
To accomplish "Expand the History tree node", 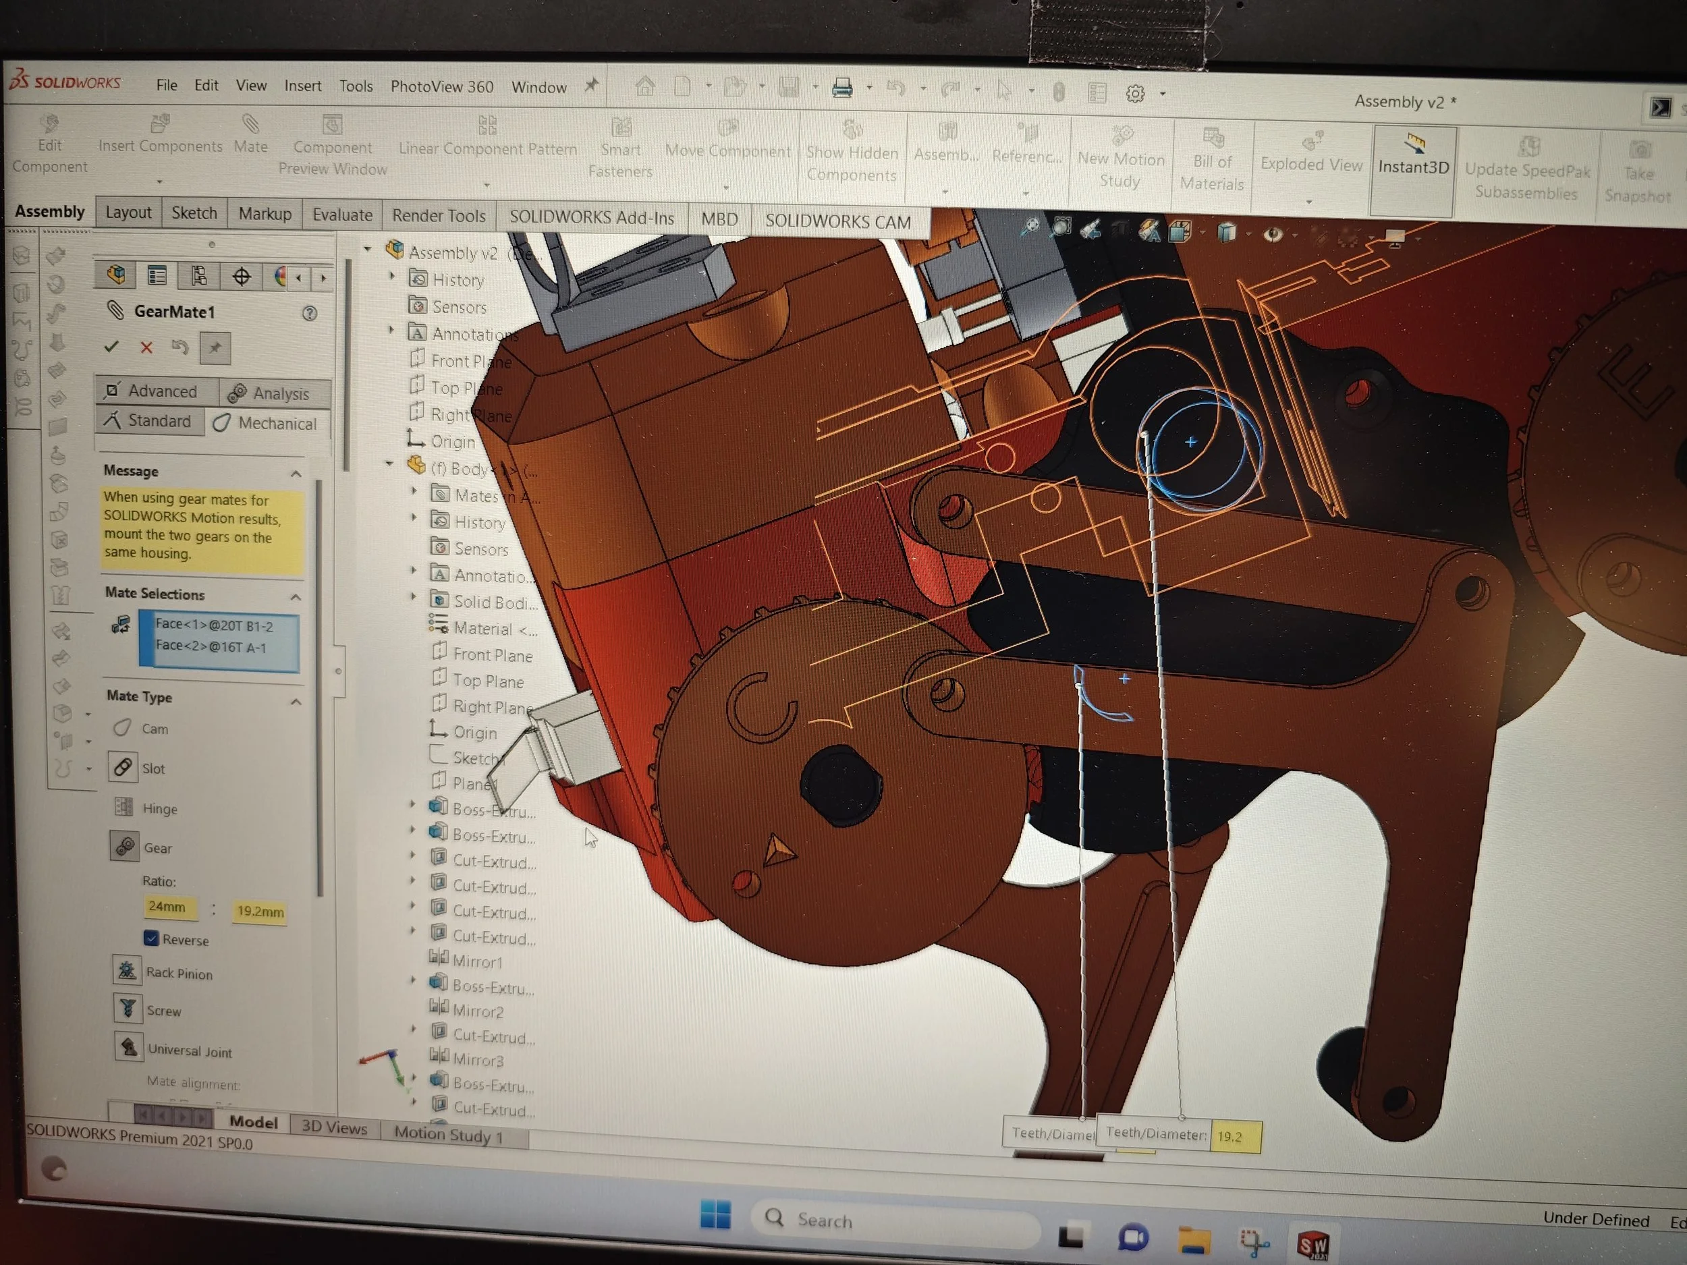I will point(393,277).
